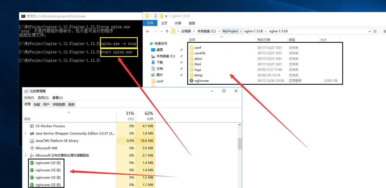Screen dimensions: 386x188
Task: Click breadcrumb chevron after 此电脑
Action: [194, 31]
